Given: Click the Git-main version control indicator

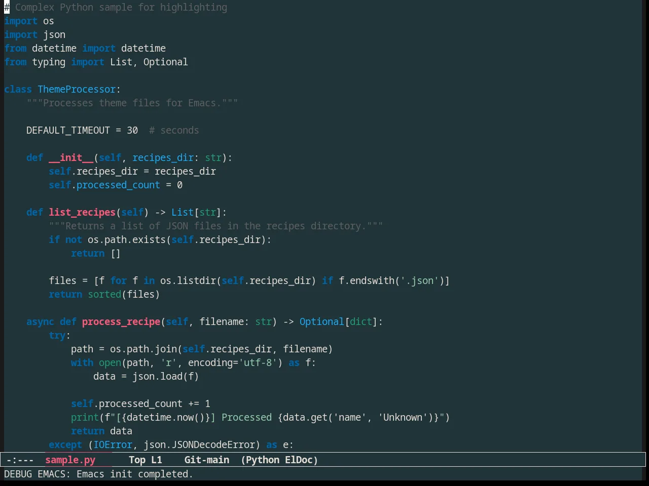Looking at the screenshot, I should 206,460.
